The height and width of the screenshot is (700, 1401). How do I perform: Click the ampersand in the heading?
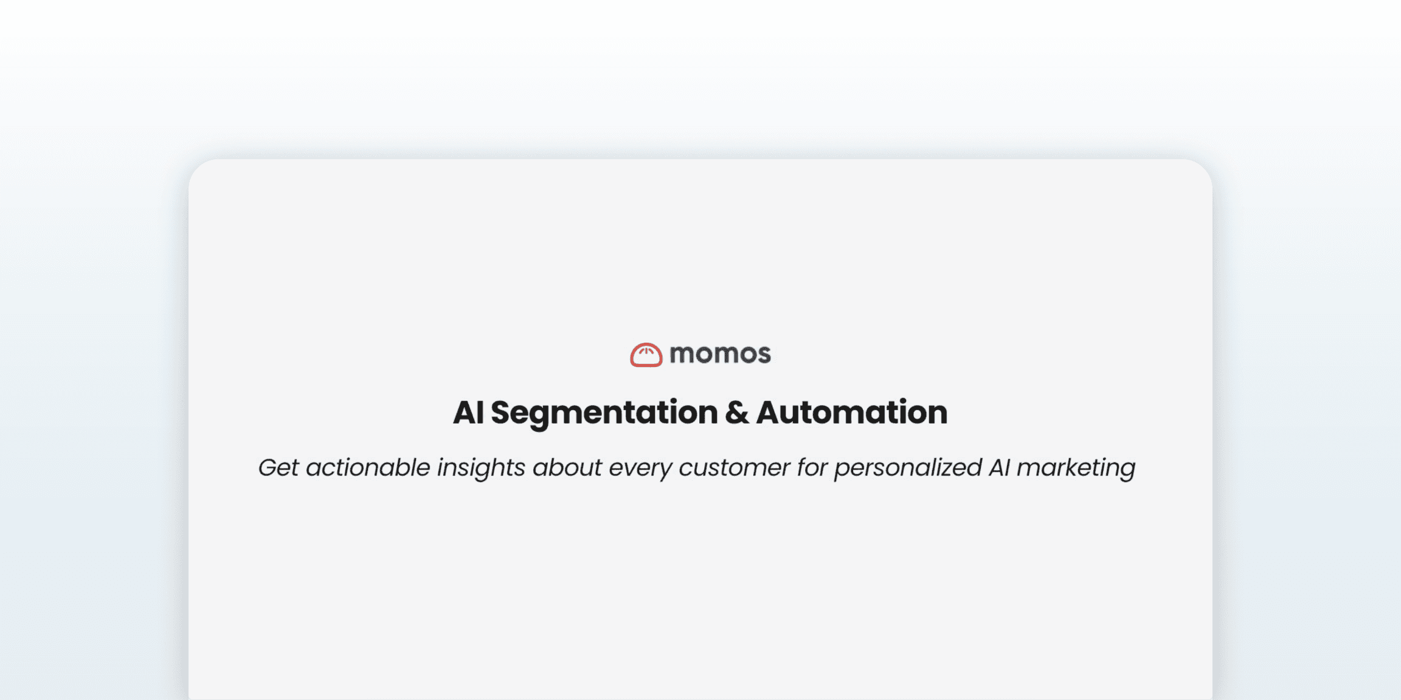pos(736,413)
